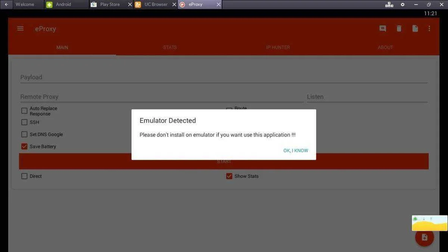This screenshot has width=448, height=252.
Task: Open the eProxy hamburger menu
Action: pos(21,28)
